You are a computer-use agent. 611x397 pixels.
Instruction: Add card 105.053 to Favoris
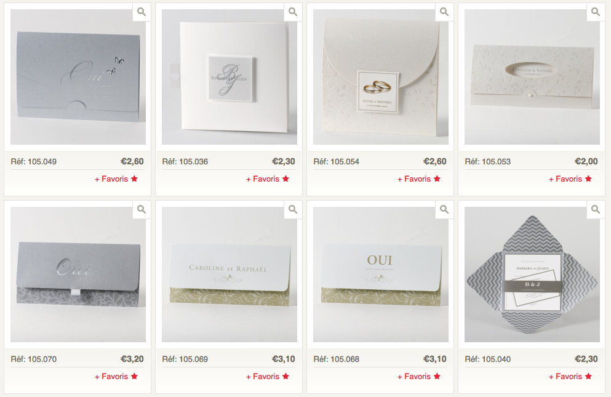(x=570, y=179)
